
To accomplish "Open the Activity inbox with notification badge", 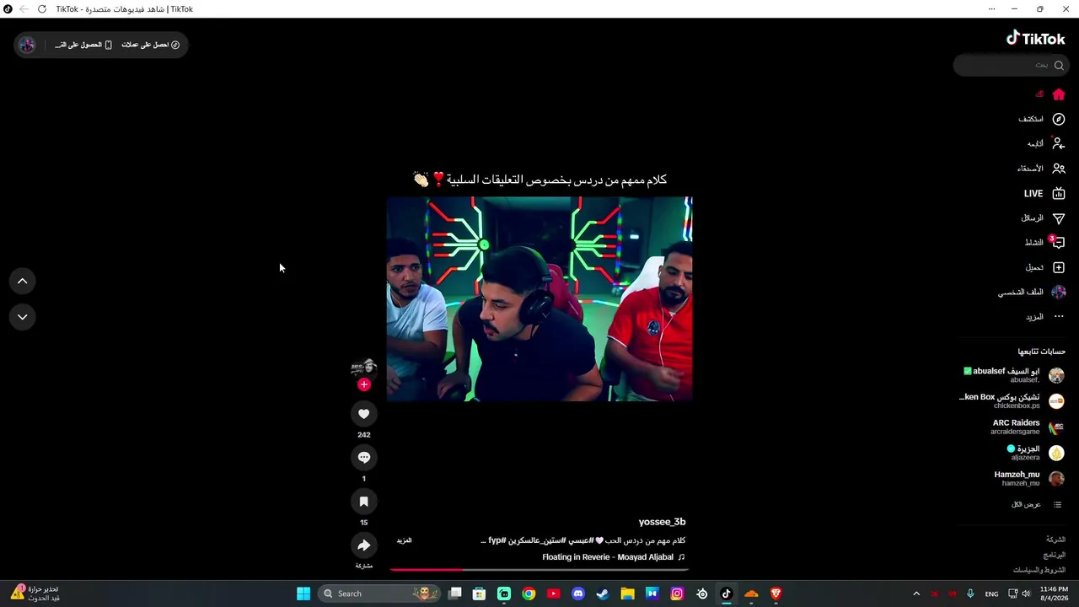I will coord(1059,243).
